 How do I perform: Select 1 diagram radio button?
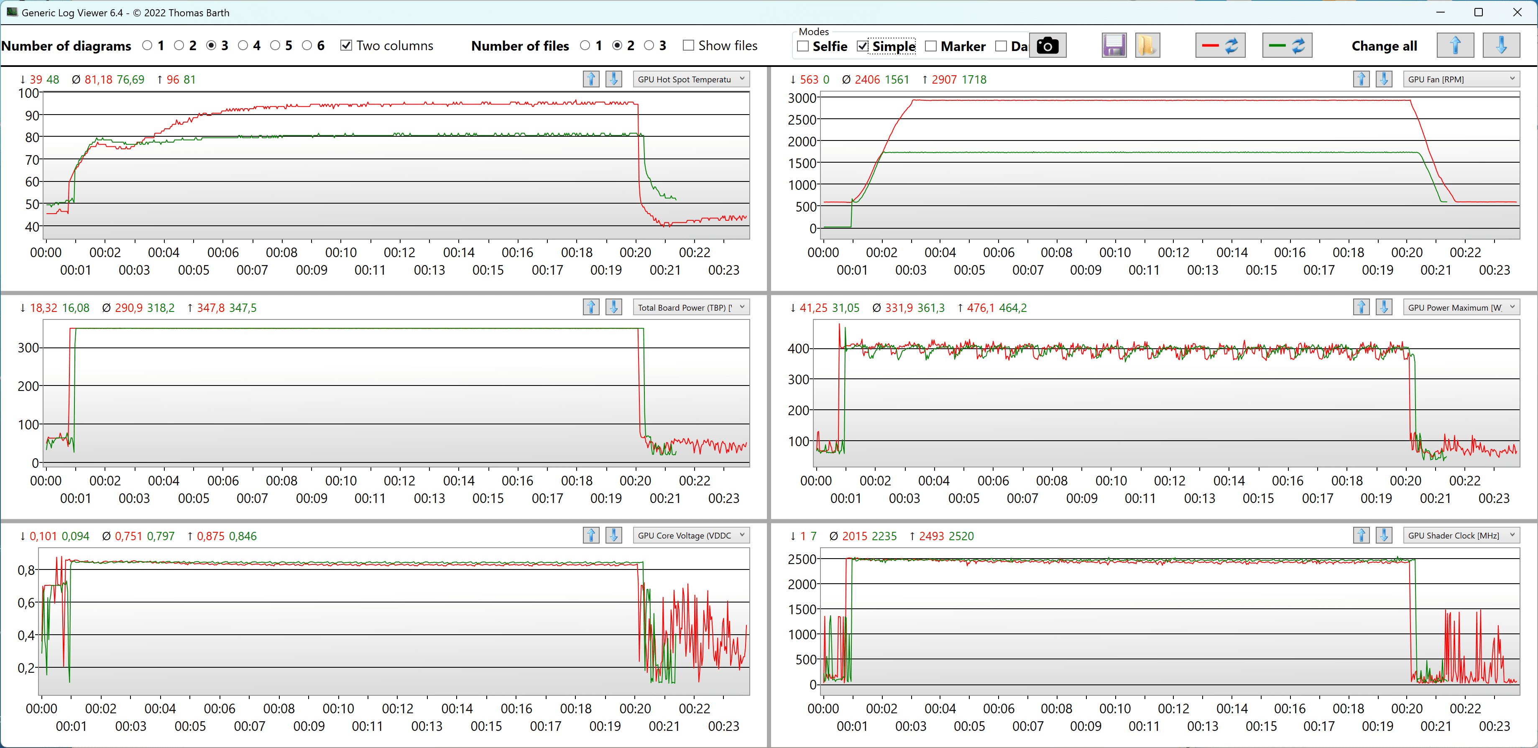pos(148,46)
